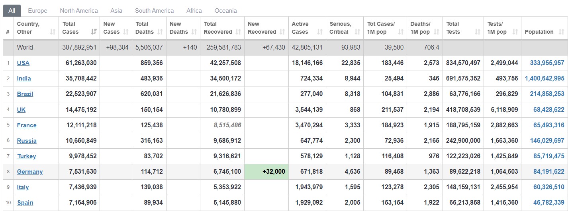Open Italy population 60,326,510 link
The height and width of the screenshot is (211, 568).
point(549,187)
